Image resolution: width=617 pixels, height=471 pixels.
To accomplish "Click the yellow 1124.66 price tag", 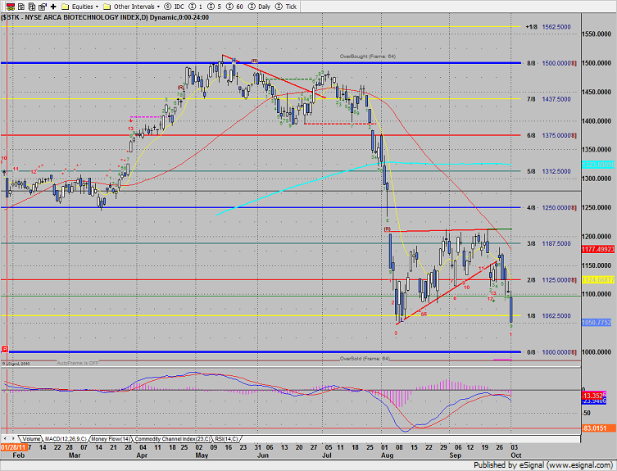I will click(x=597, y=279).
